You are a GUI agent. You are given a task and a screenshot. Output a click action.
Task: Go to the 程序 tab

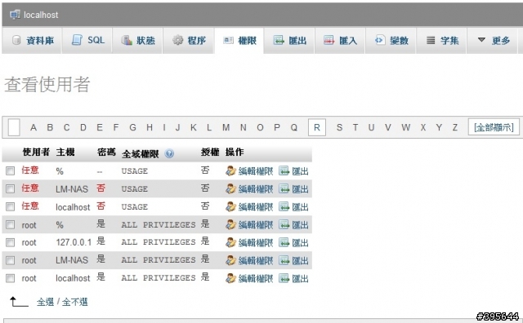pyautogui.click(x=189, y=41)
